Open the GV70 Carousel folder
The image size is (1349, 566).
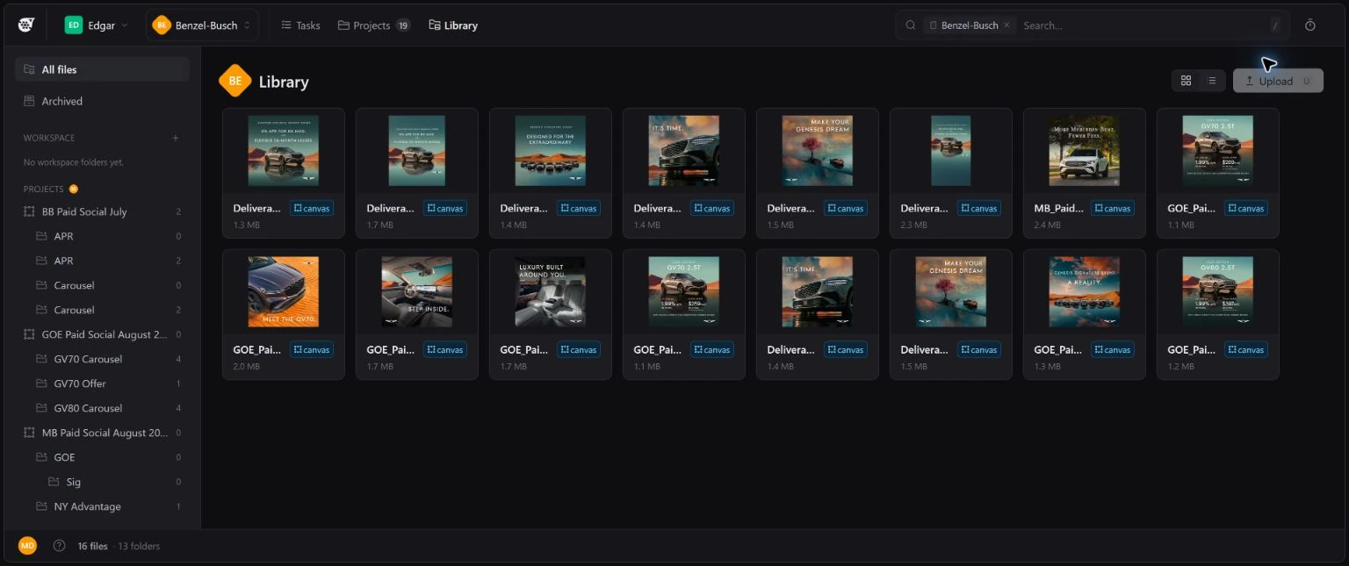102,359
